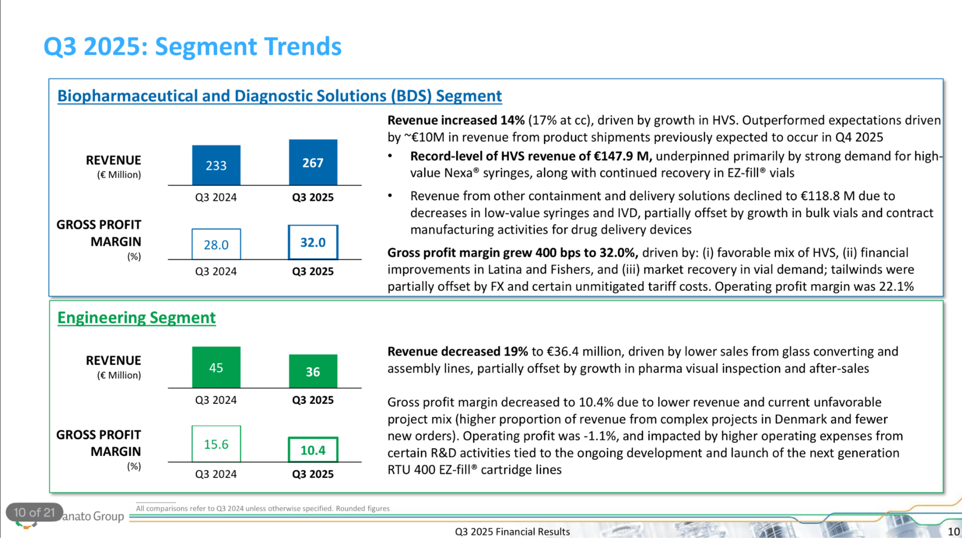Open the Engineering Segment heading link
This screenshot has height=538, width=962.
coord(136,317)
